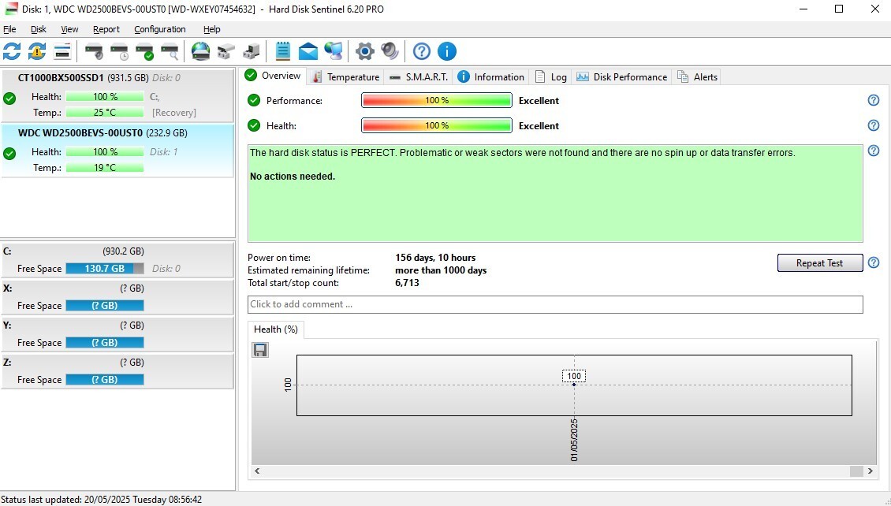Image resolution: width=891 pixels, height=506 pixels.
Task: Open the File menu
Action: (9, 29)
